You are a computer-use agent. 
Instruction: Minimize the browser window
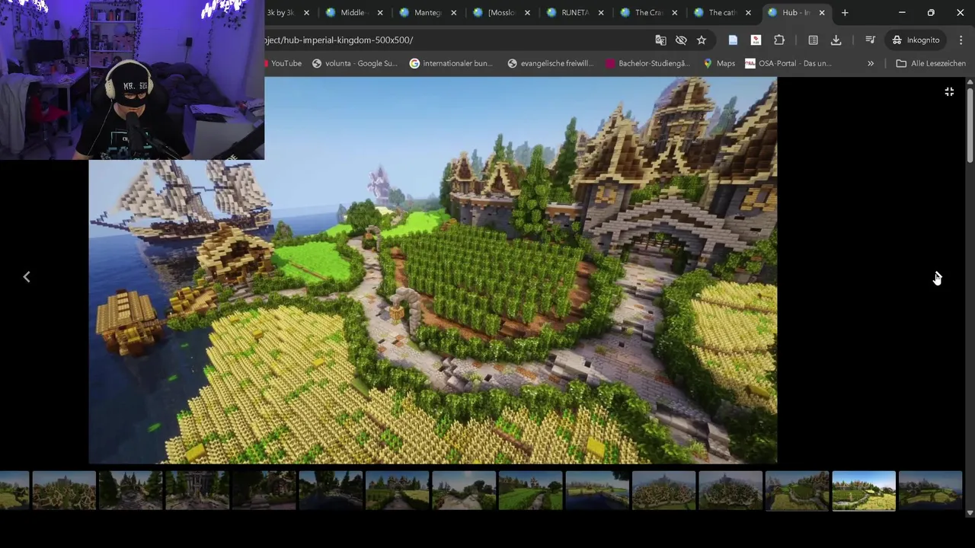tap(902, 12)
